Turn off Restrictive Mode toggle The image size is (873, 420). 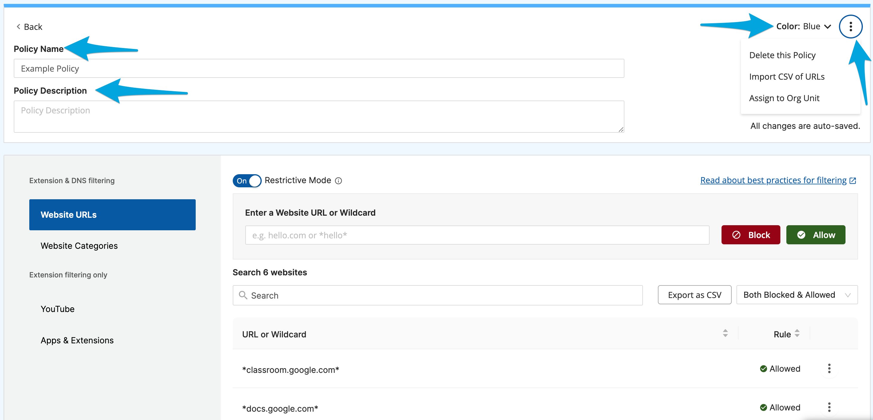(247, 181)
